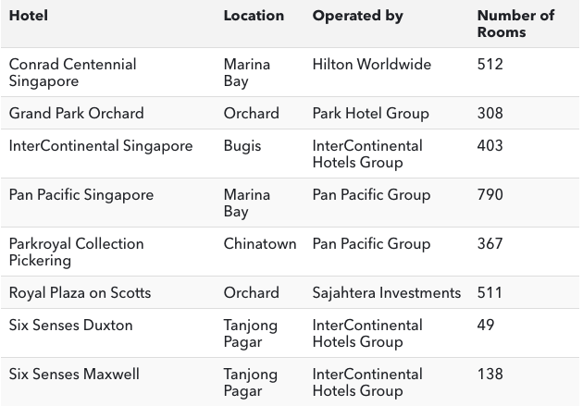Viewport: 583px width, 406px height.
Task: Click the Grand Park Orchard hotel name
Action: [76, 113]
